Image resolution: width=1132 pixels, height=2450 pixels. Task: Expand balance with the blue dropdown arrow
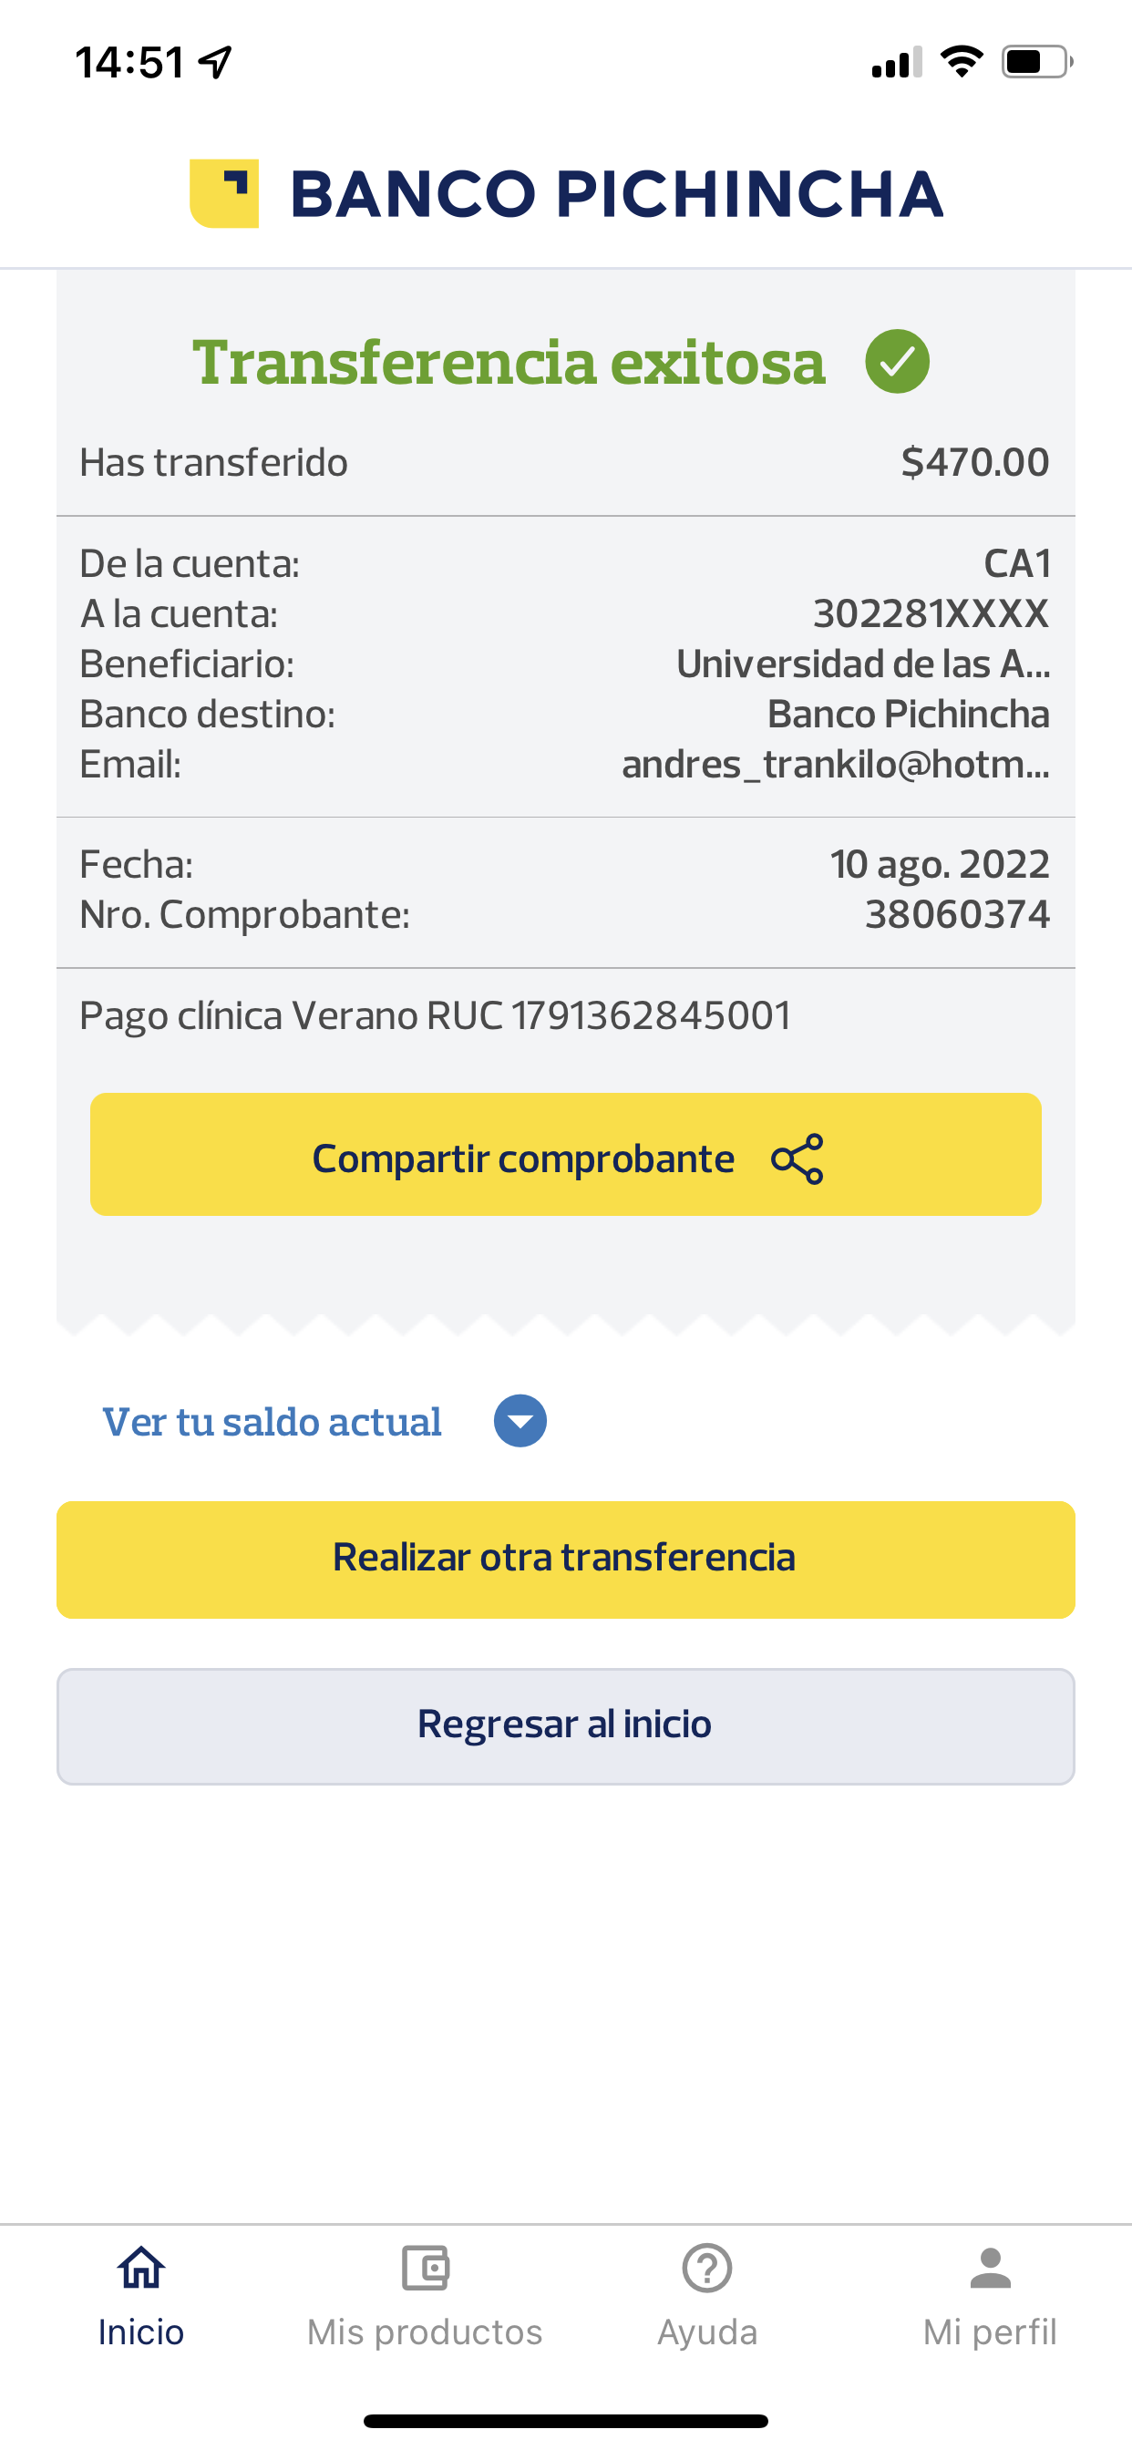[520, 1421]
